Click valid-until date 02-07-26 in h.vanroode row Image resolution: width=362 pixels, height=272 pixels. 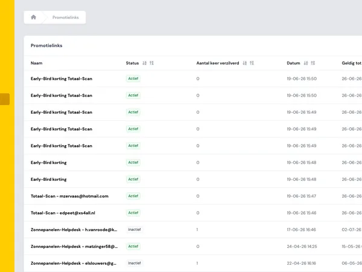(352, 230)
